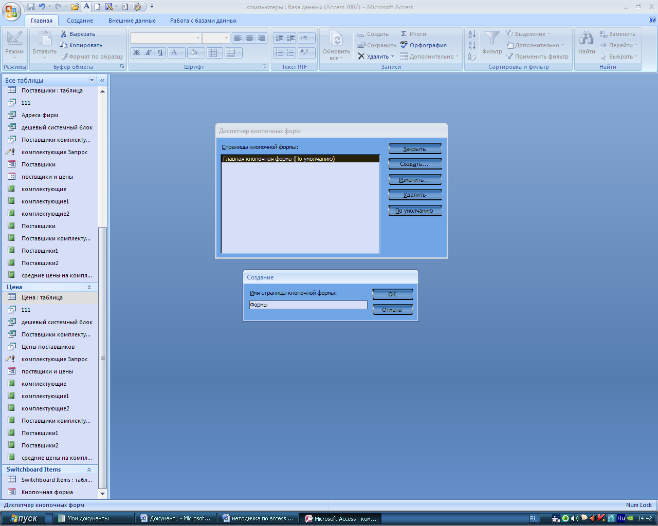Viewport: 658px width, 526px height.
Task: Center align text in the ribbon
Action: (249, 38)
